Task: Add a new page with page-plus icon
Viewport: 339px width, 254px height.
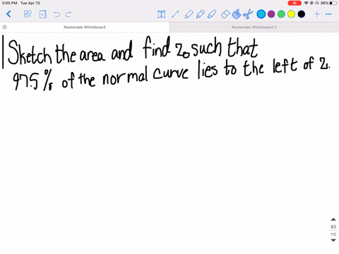Action: point(42,14)
